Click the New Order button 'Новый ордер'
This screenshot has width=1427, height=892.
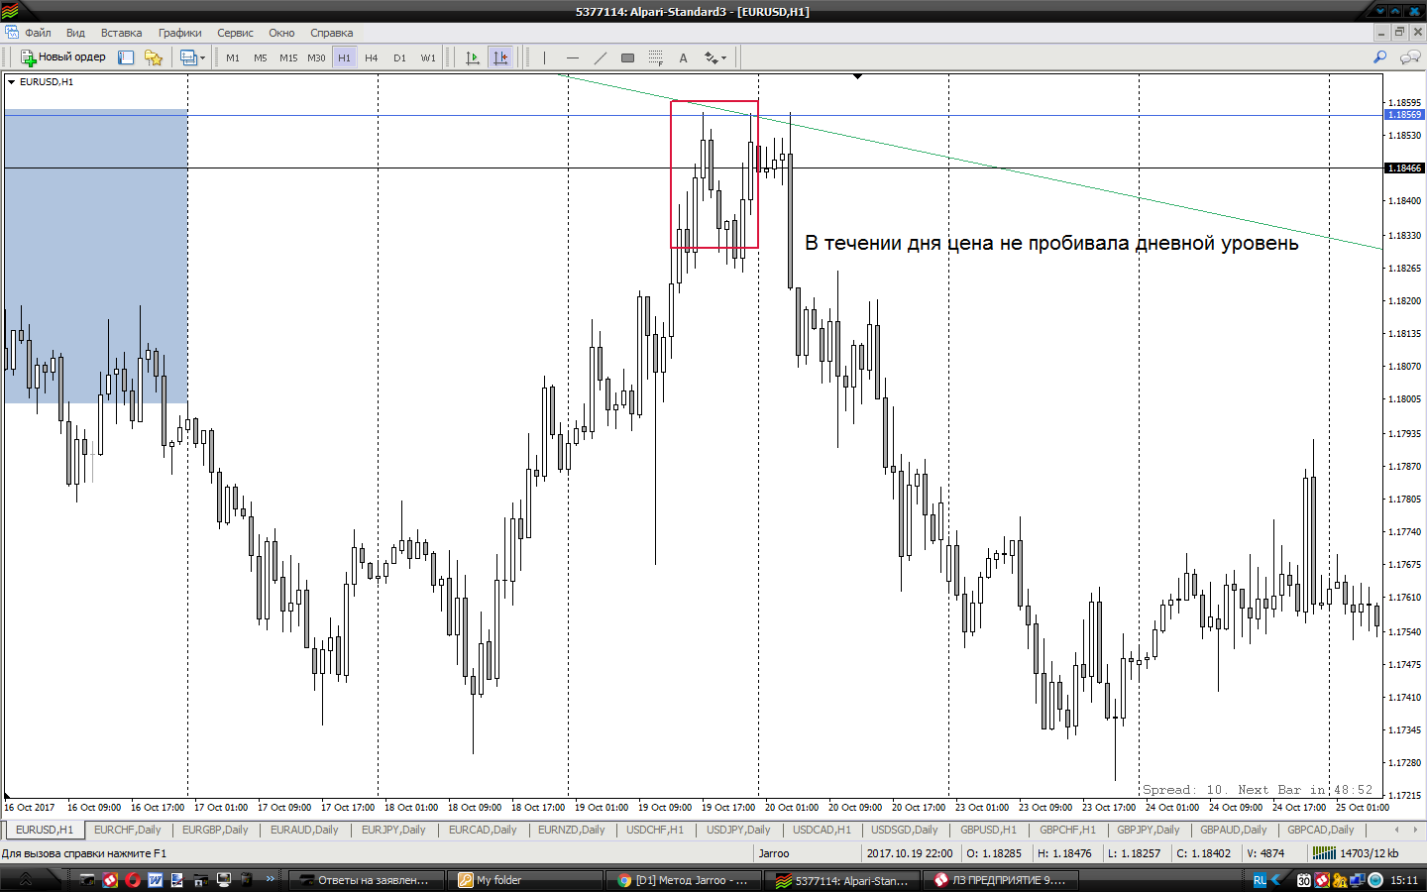pyautogui.click(x=63, y=57)
